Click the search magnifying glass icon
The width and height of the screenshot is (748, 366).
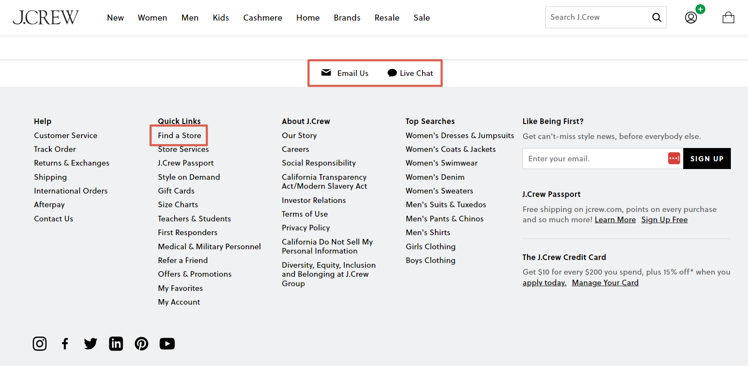[x=656, y=18]
